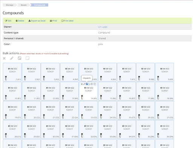
Task: Click the info icon in cell 21 (C3)
Action: coord(47,107)
